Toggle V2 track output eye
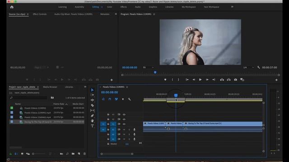Screen dimensions: 289x162 click(124, 119)
